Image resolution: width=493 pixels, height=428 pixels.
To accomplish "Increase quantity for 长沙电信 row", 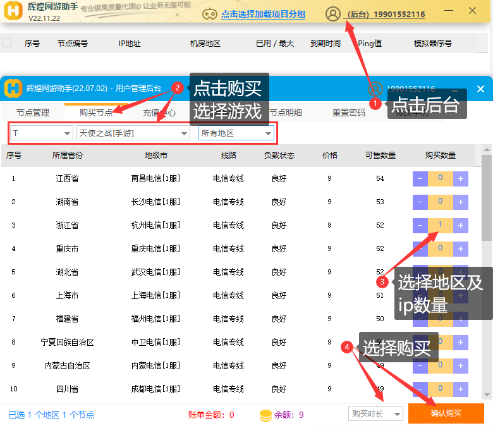I will [461, 202].
